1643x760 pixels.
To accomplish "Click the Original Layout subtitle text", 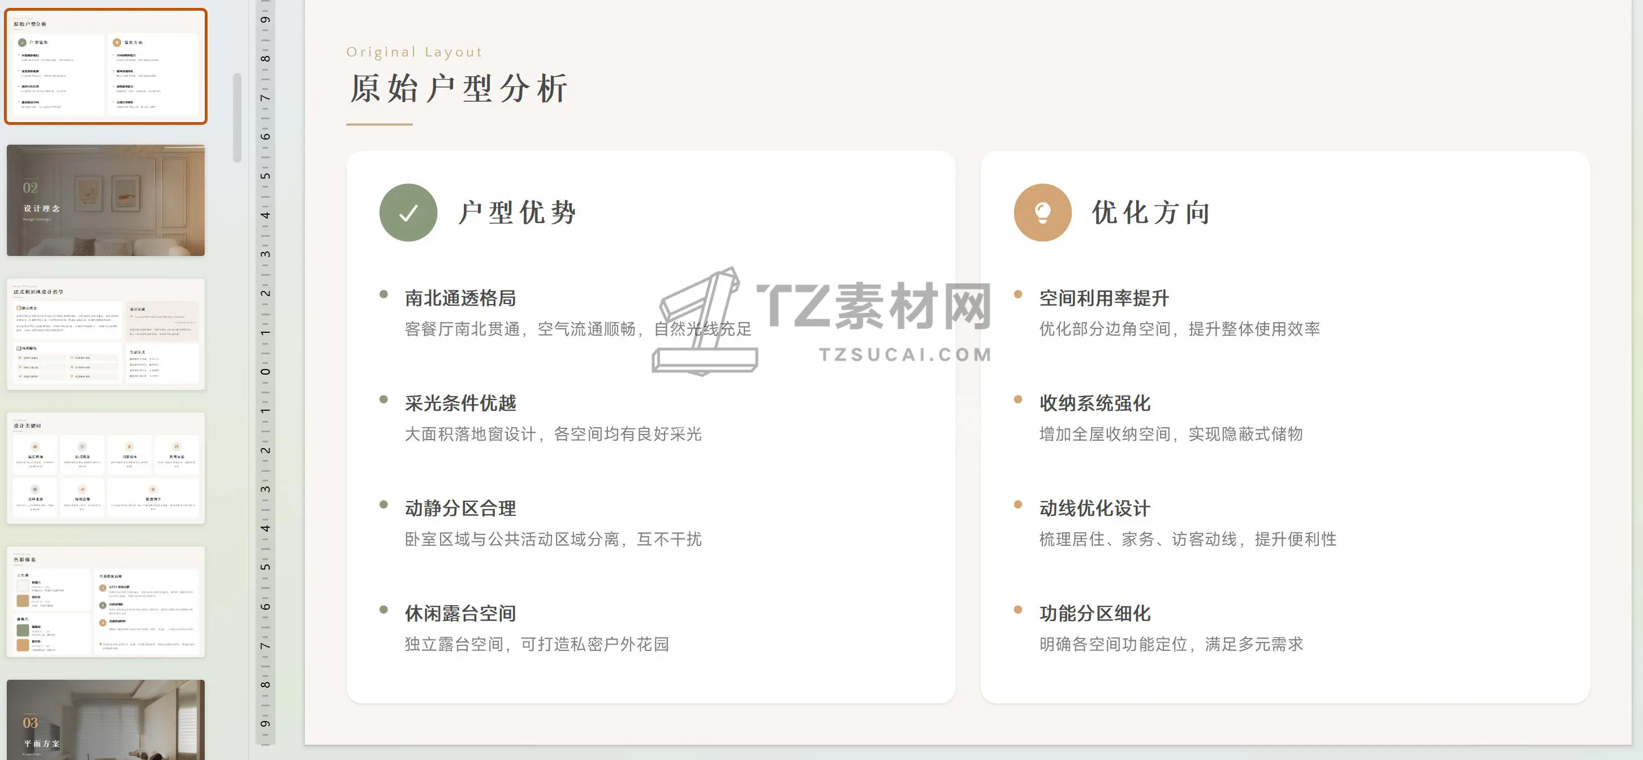I will pyautogui.click(x=414, y=52).
